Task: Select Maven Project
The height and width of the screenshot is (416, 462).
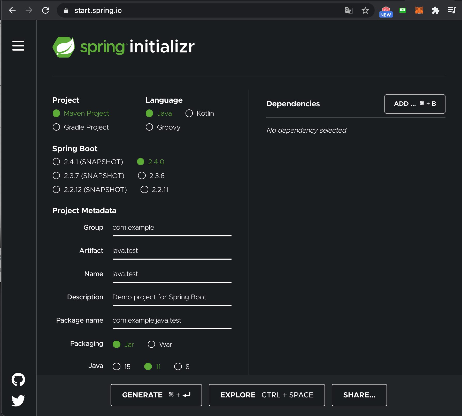Action: (81, 113)
